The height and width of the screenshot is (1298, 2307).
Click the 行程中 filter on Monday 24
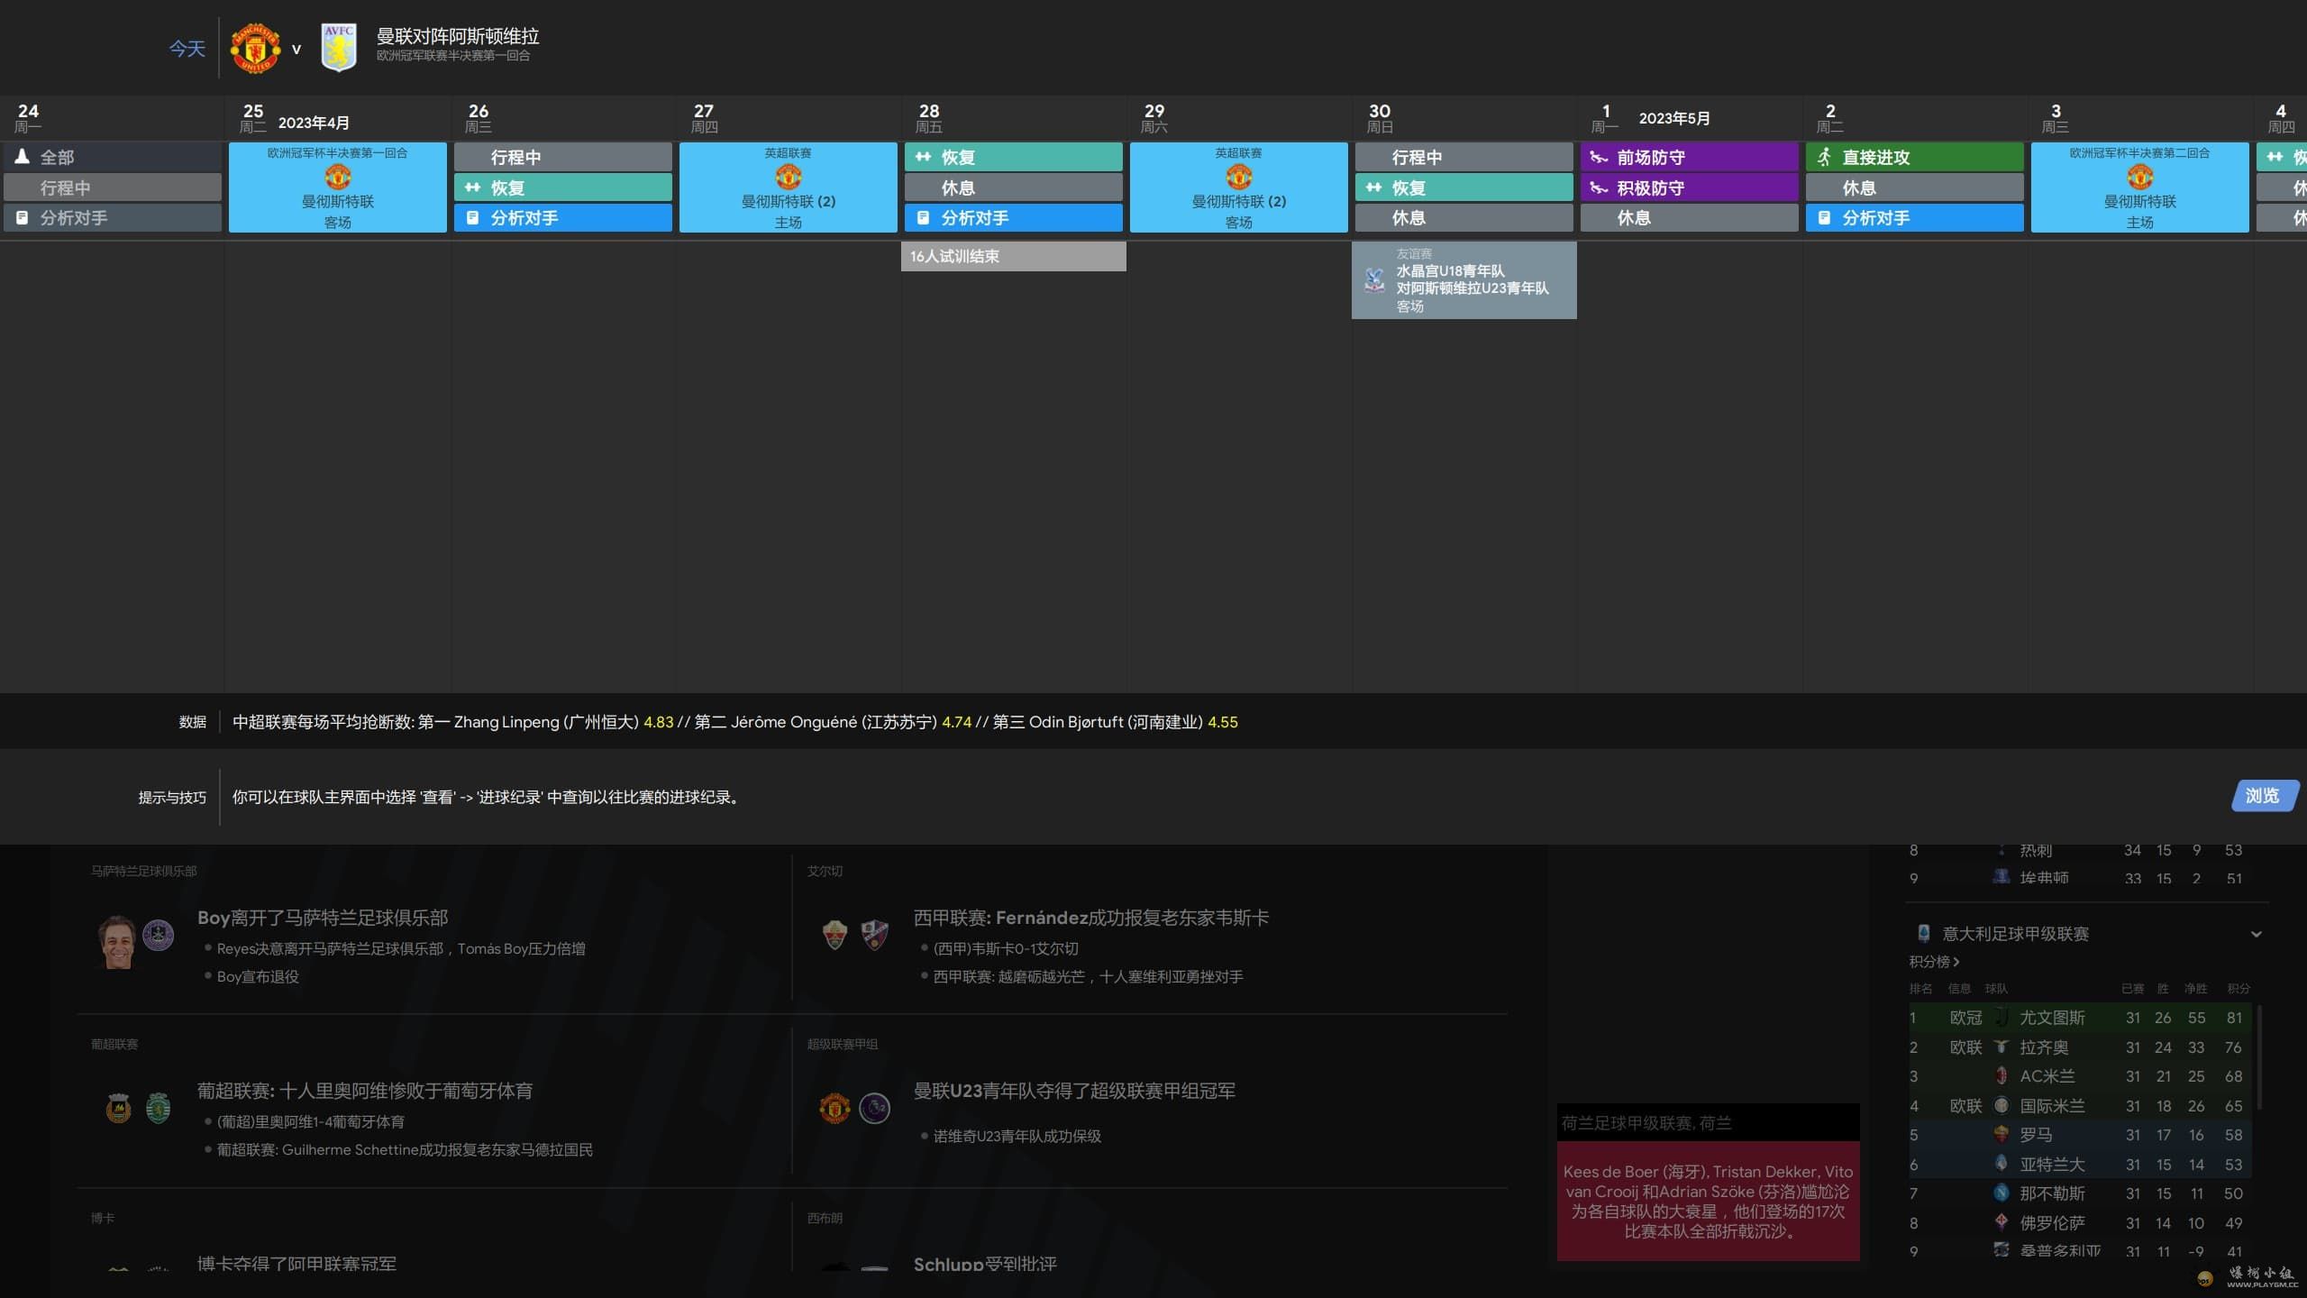[113, 187]
